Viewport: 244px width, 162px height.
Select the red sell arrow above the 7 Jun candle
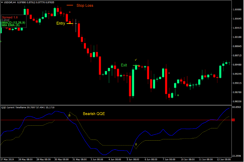coord(169,73)
